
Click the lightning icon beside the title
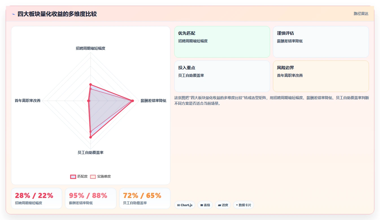coord(14,14)
